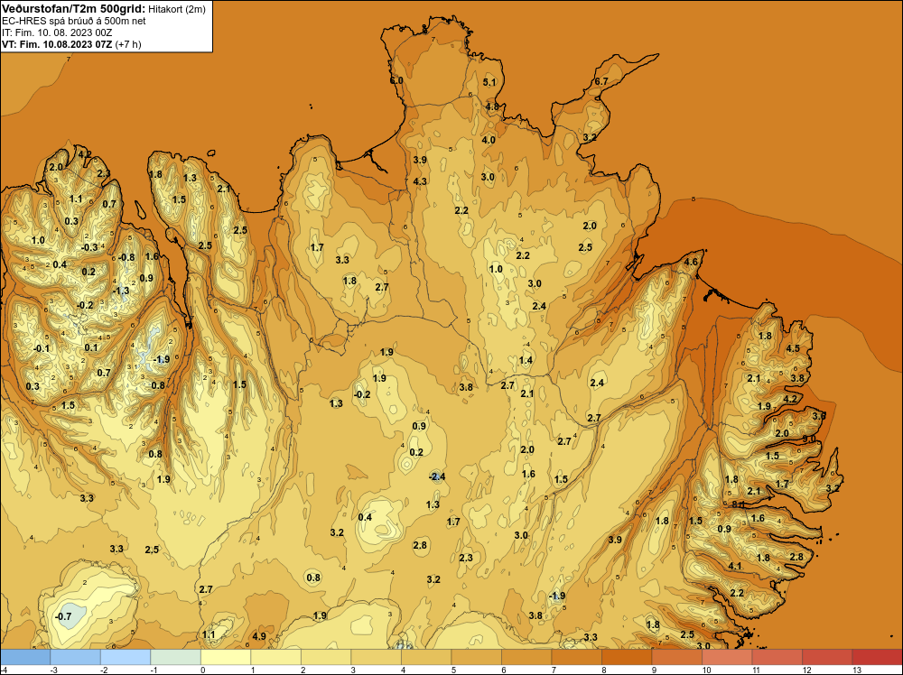Click legend color swatch between 7 and 8
This screenshot has width=903, height=675.
(576, 657)
